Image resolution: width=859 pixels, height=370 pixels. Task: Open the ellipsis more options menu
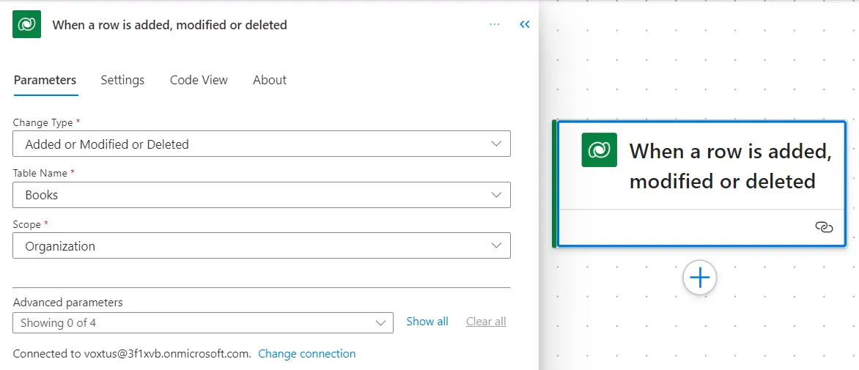(x=495, y=24)
